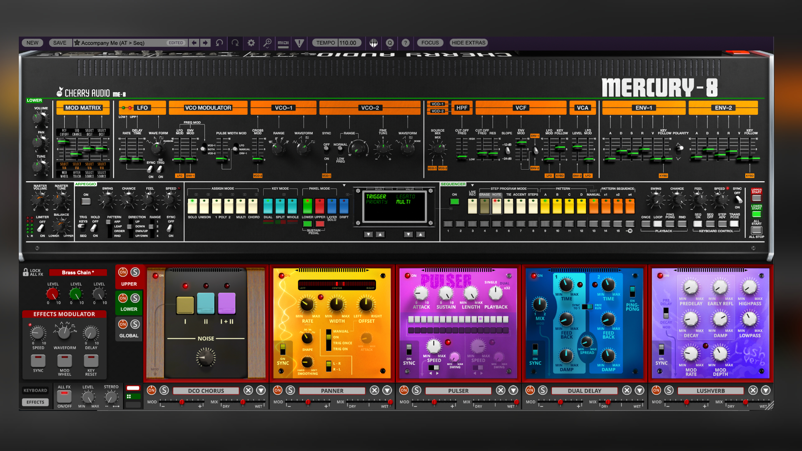This screenshot has width=802, height=451.
Task: Open the question mark help icon
Action: 405,43
